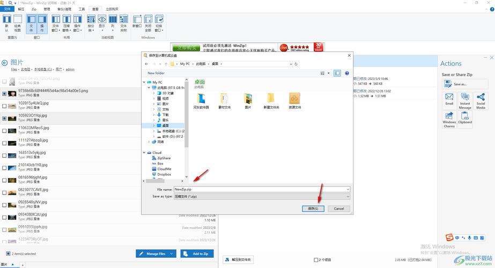Expand the 3D 对象 tree node
The height and width of the screenshot is (268, 495).
tap(154, 93)
